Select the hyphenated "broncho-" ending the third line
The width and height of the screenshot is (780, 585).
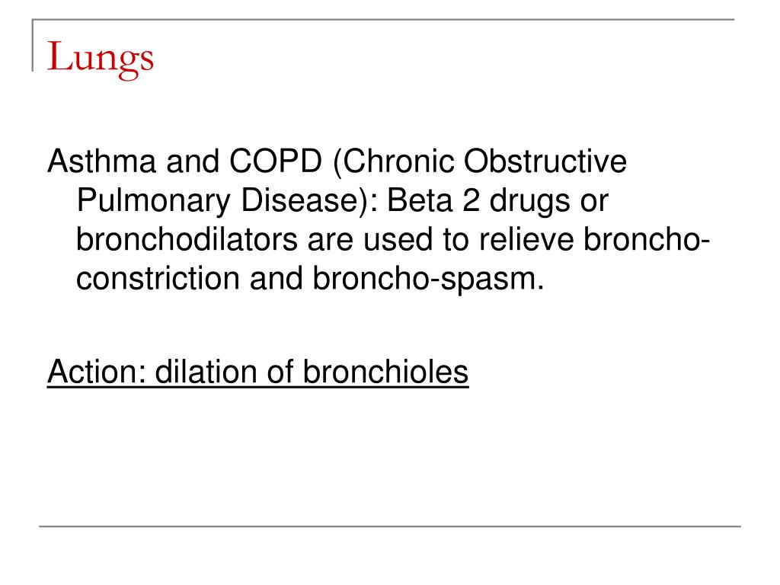(x=647, y=238)
